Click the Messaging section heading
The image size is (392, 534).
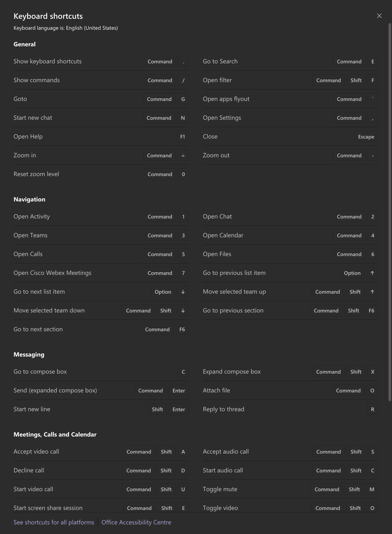29,354
